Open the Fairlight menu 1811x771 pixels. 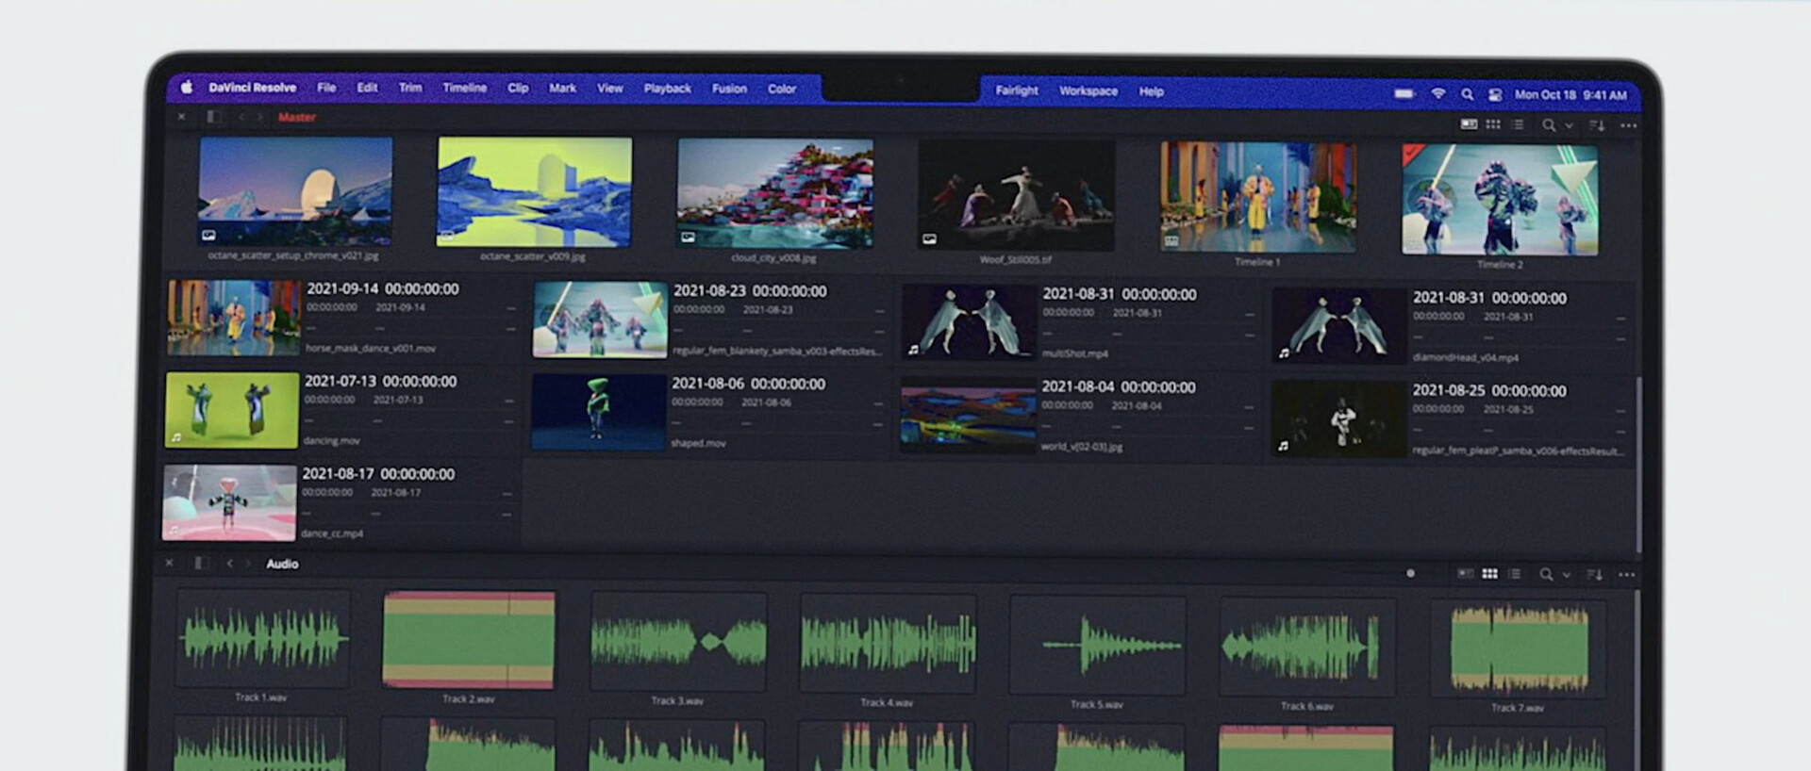click(1017, 90)
